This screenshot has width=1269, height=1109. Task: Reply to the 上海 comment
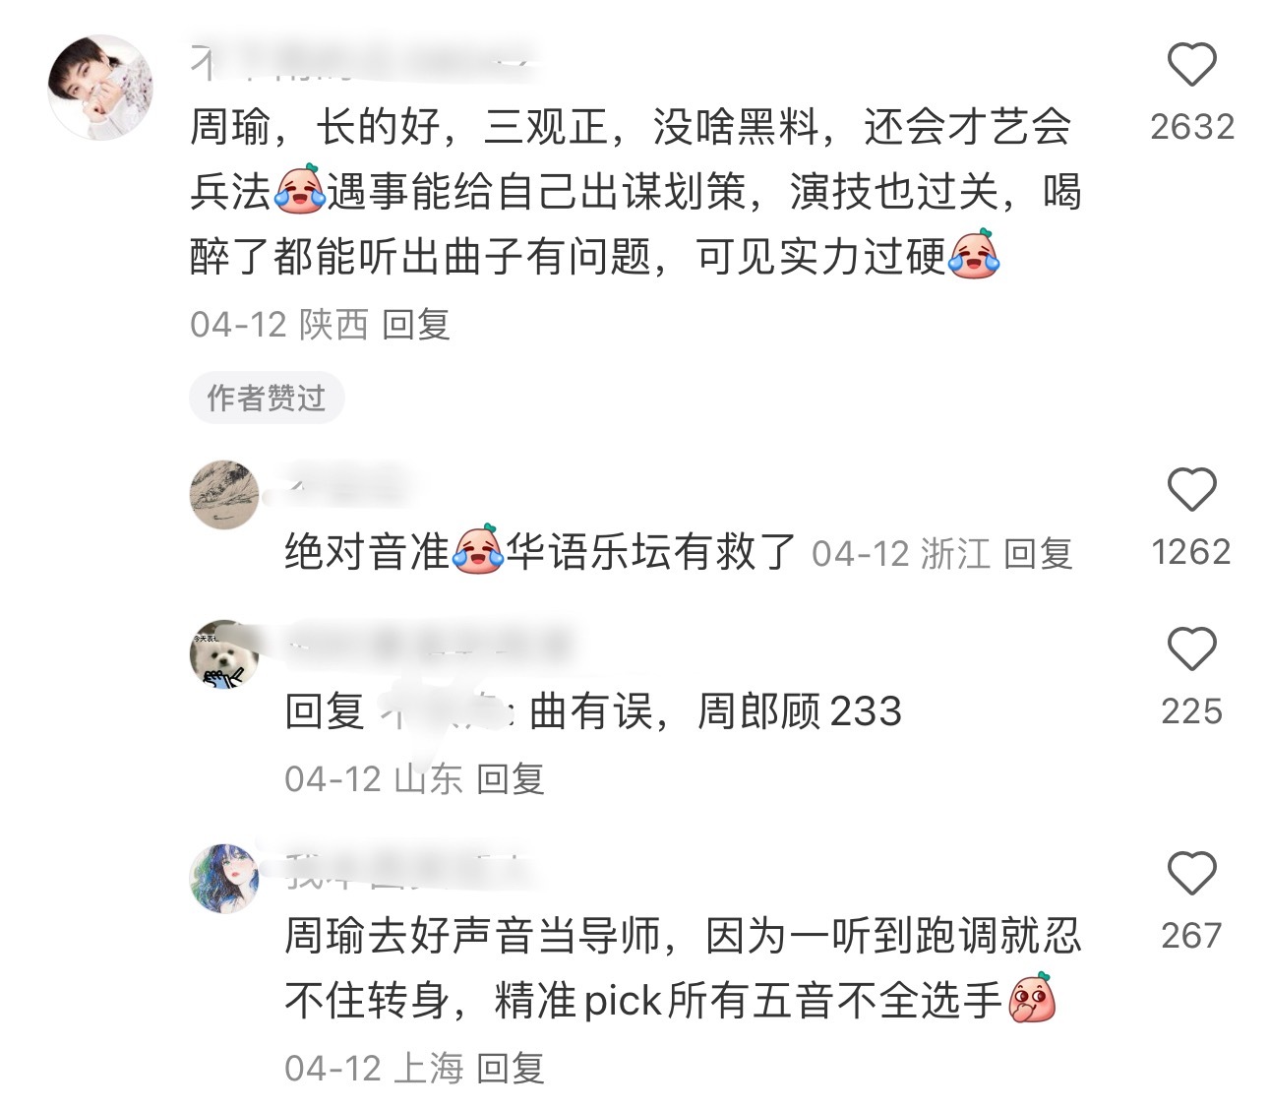click(510, 1068)
